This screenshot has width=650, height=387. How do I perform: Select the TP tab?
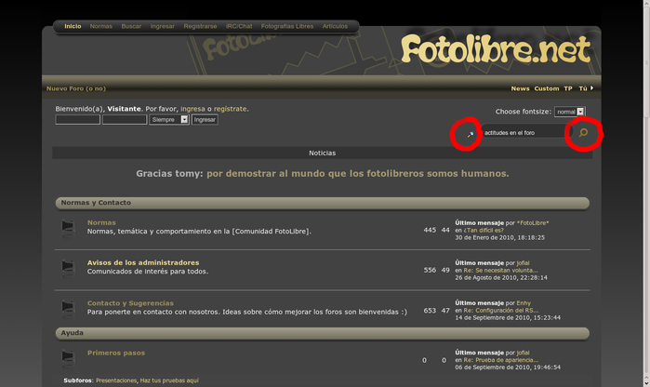[x=568, y=88]
